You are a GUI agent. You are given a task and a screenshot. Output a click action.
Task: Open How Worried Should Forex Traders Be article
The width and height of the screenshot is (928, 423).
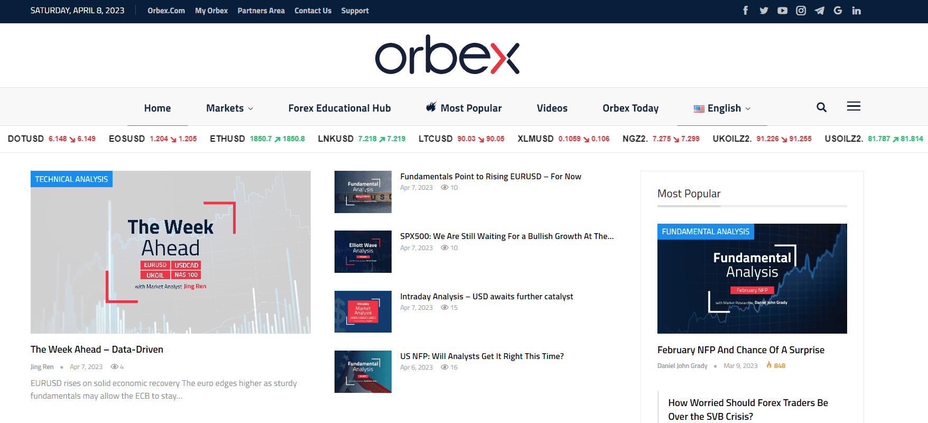748,410
